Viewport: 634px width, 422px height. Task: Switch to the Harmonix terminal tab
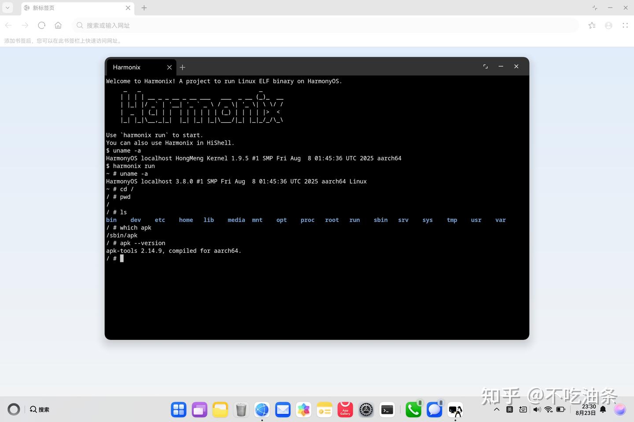132,67
